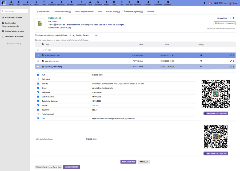Image resolution: width=240 pixels, height=171 pixels.
Task: Open the Fichiers joints tab
Action: click(x=113, y=12)
